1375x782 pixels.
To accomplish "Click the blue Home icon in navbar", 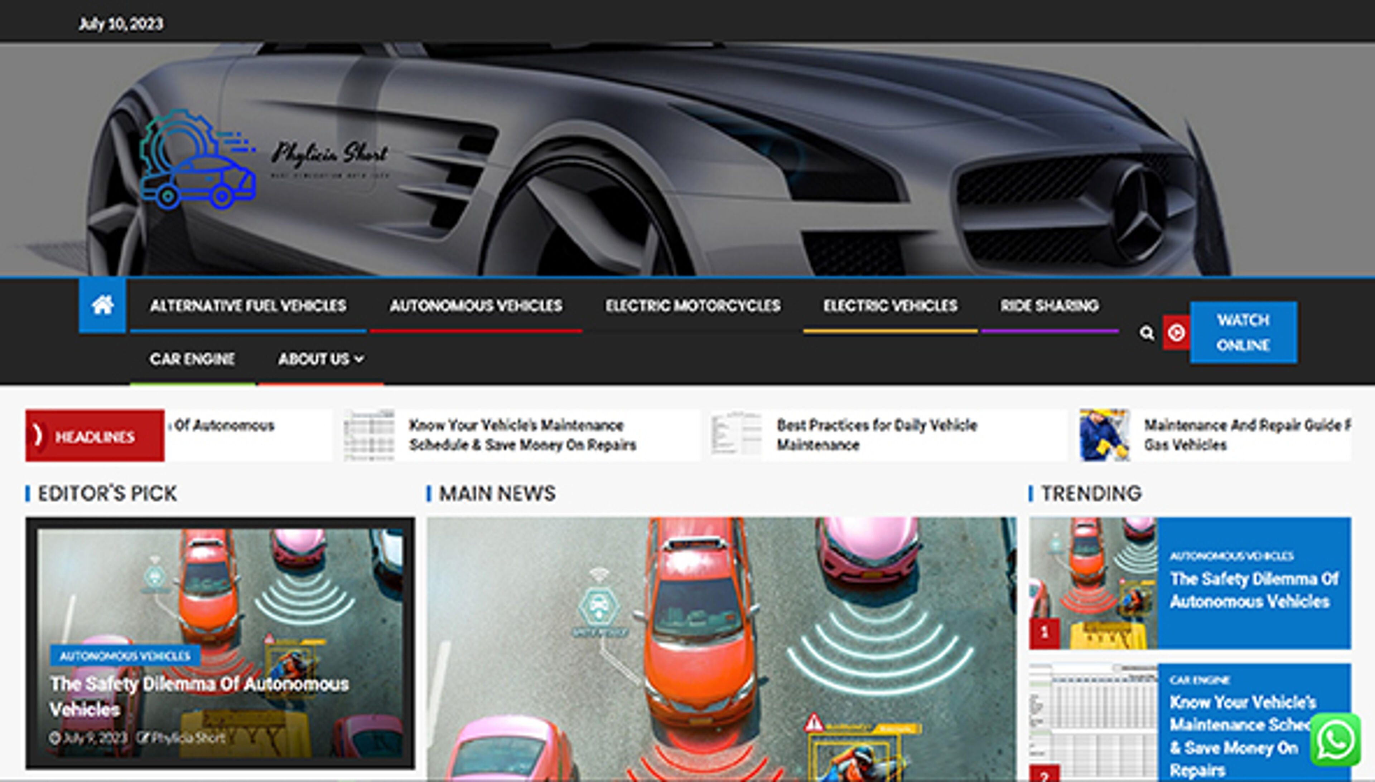I will tap(102, 305).
